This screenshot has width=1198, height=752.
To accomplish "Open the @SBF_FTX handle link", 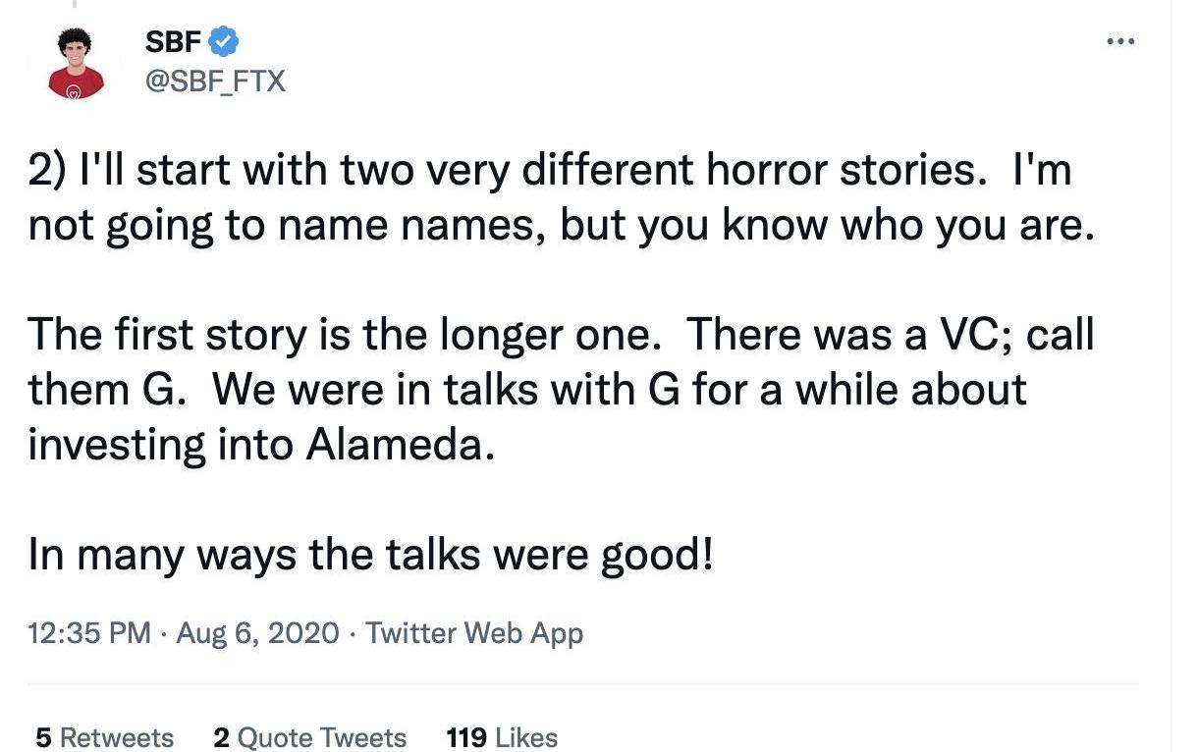I will pos(215,80).
